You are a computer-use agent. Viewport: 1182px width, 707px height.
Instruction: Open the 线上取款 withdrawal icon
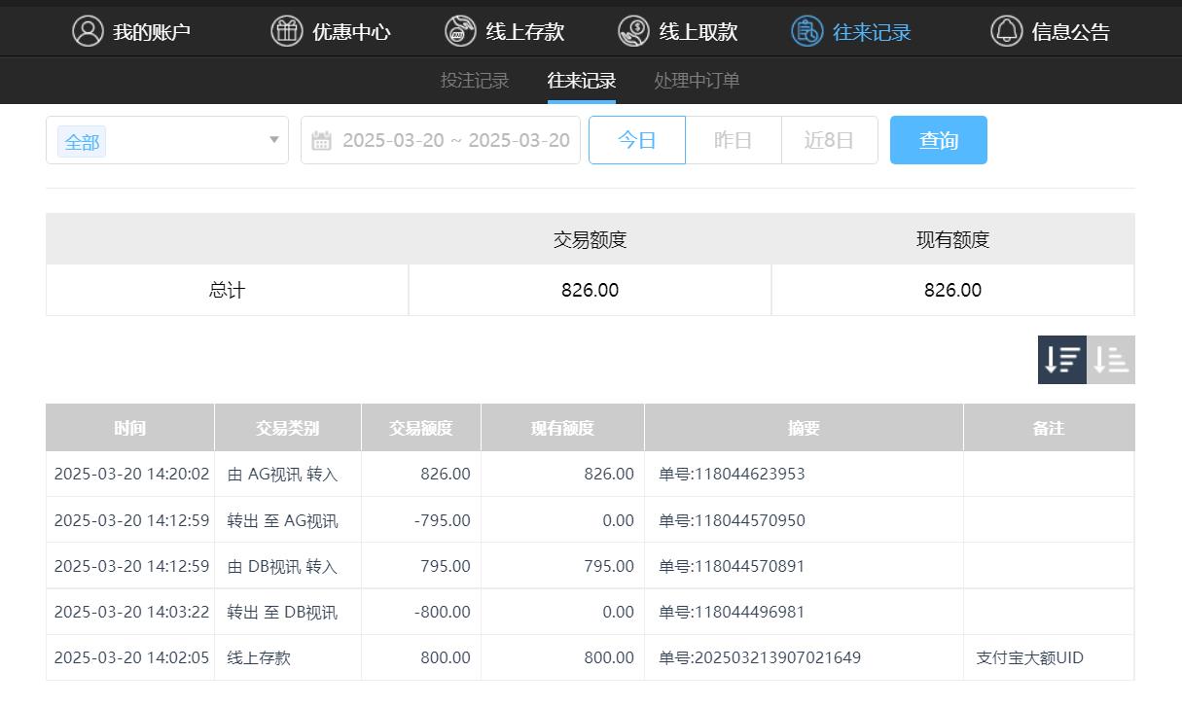[x=633, y=30]
